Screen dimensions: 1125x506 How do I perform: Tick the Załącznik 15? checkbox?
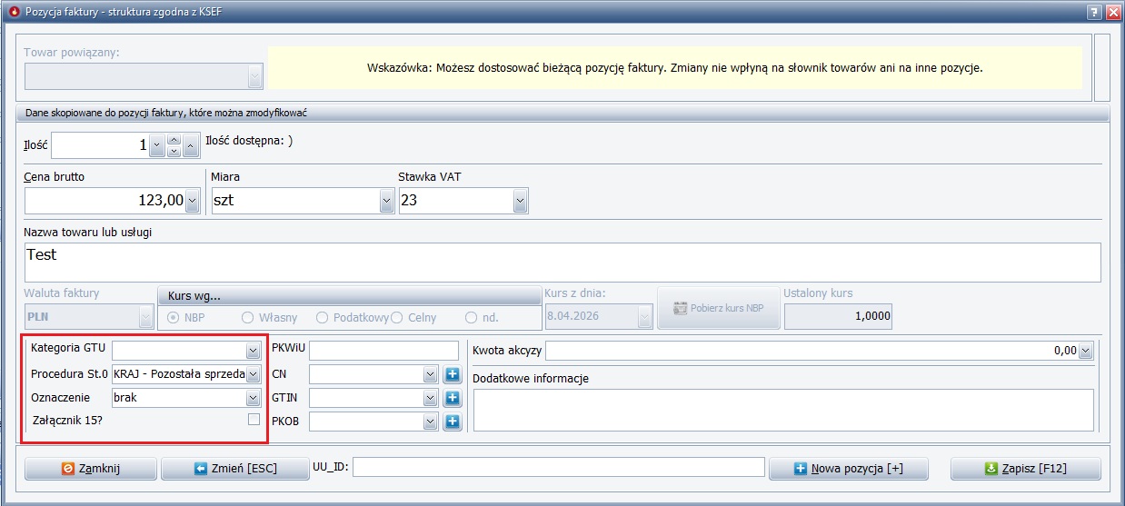point(254,419)
